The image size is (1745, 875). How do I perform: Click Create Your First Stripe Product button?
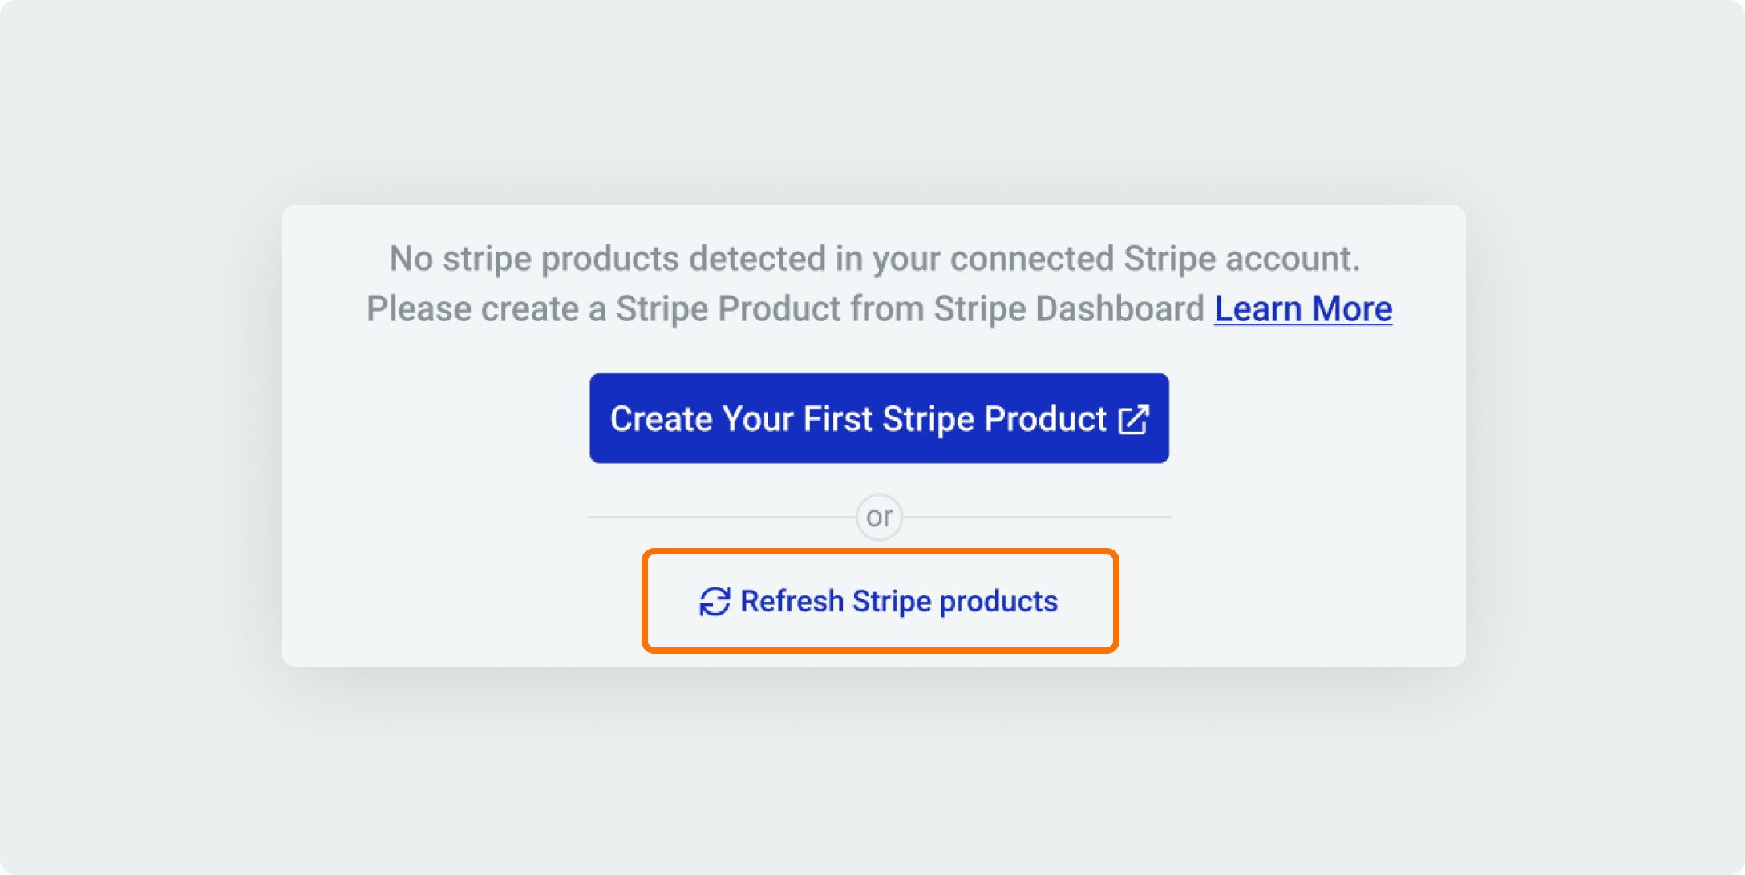click(879, 418)
